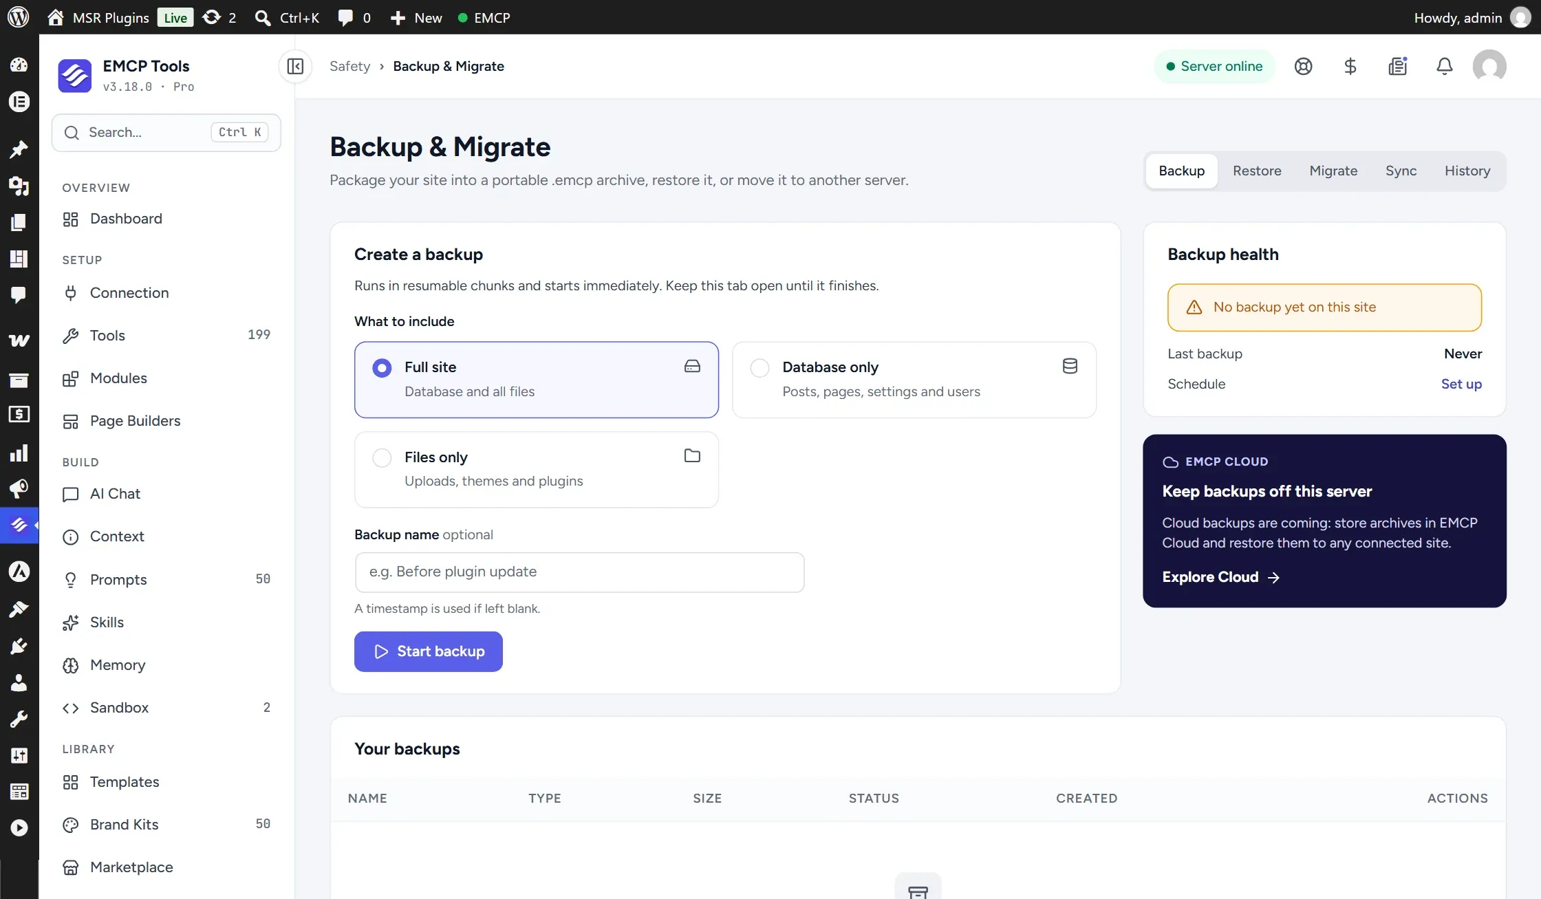
Task: Open WordPress Dashboard gauge icon
Action: pos(19,65)
